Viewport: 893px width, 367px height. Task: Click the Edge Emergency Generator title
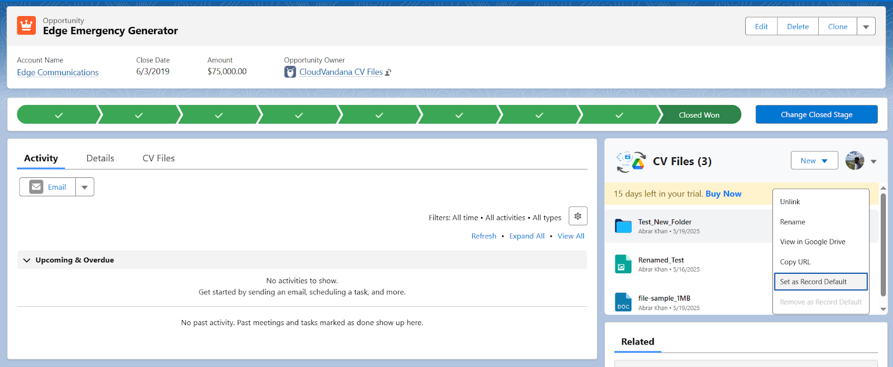point(111,31)
